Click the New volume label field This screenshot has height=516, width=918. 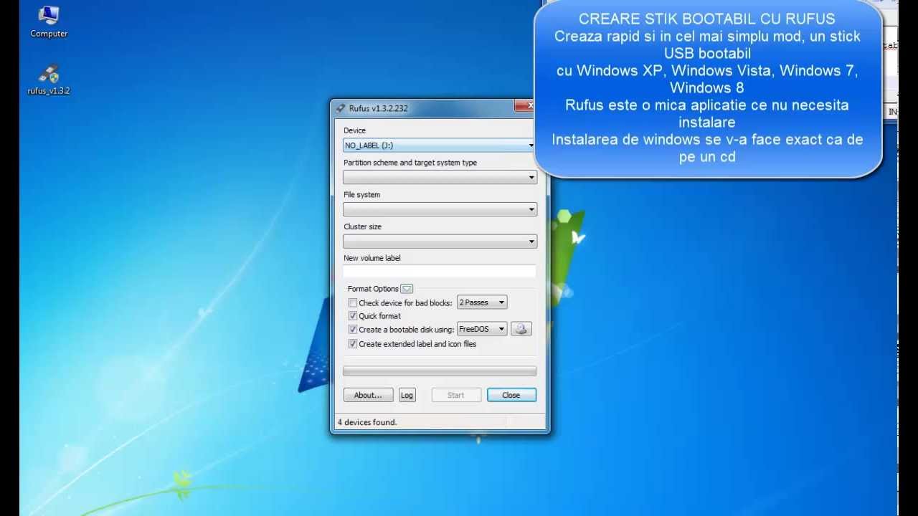(440, 272)
